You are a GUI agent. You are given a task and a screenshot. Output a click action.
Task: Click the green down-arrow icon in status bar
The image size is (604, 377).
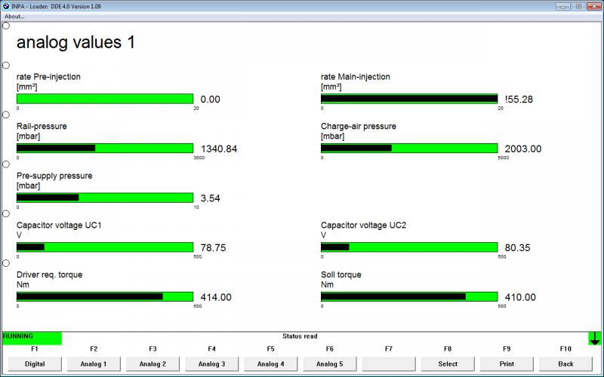click(595, 339)
